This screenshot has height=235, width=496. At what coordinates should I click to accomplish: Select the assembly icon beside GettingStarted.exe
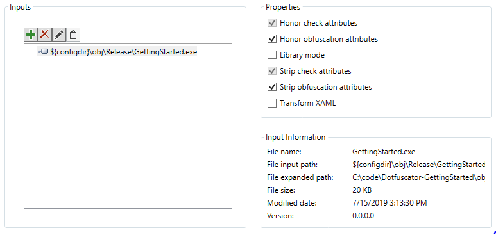click(x=44, y=52)
